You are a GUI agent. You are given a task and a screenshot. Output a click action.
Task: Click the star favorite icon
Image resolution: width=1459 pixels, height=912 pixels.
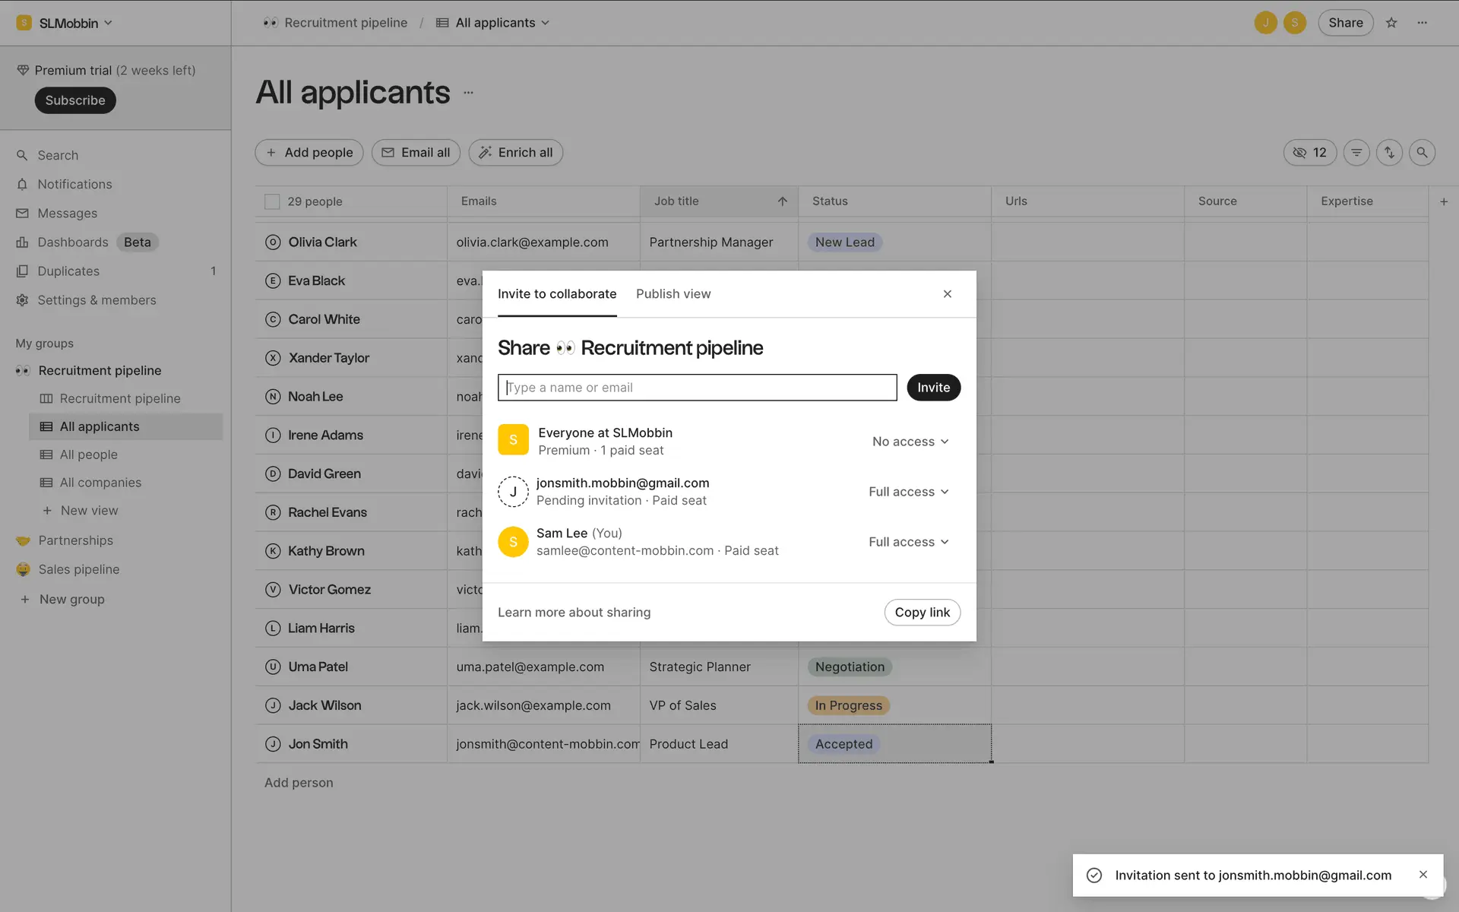click(x=1391, y=23)
